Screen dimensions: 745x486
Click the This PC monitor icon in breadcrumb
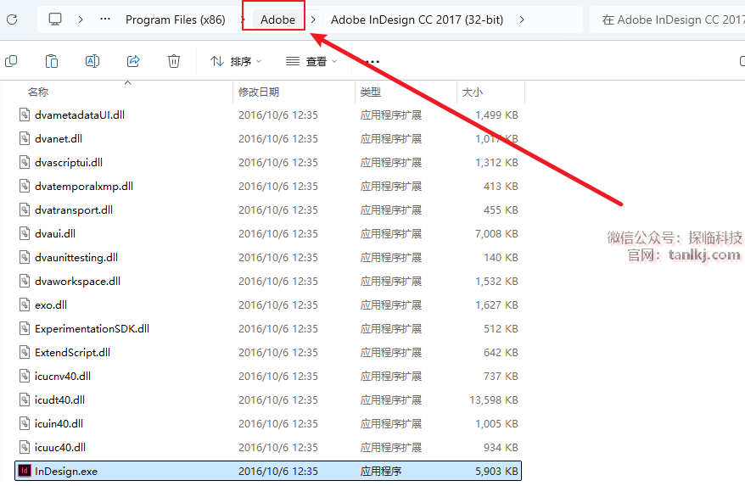click(x=55, y=20)
